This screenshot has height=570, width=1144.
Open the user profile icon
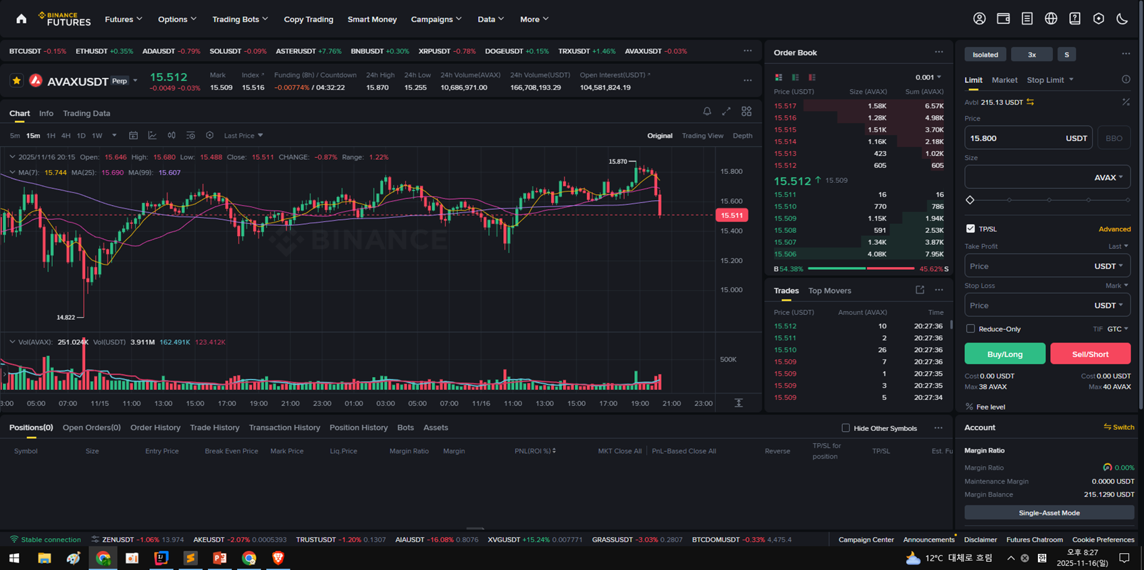click(979, 19)
